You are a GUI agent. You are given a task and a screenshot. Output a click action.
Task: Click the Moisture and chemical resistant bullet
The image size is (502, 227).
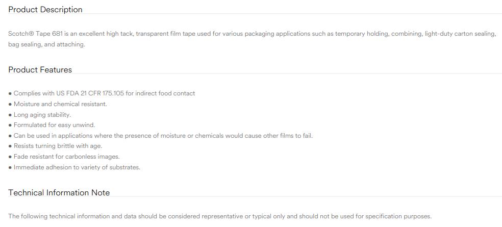[58, 104]
